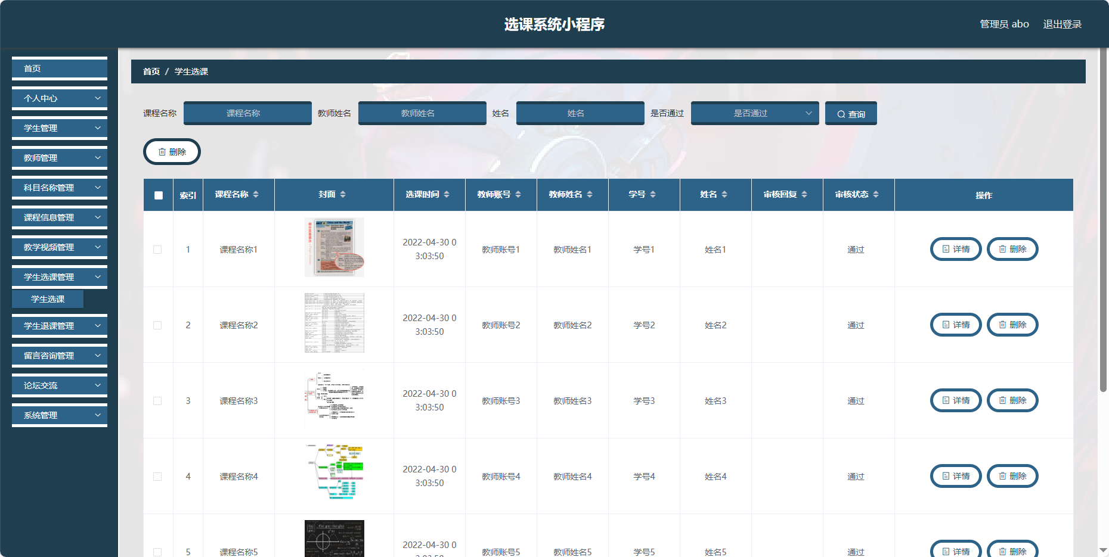Check the row 2 checkbox for 课程名称2
Image resolution: width=1109 pixels, height=557 pixels.
157,325
